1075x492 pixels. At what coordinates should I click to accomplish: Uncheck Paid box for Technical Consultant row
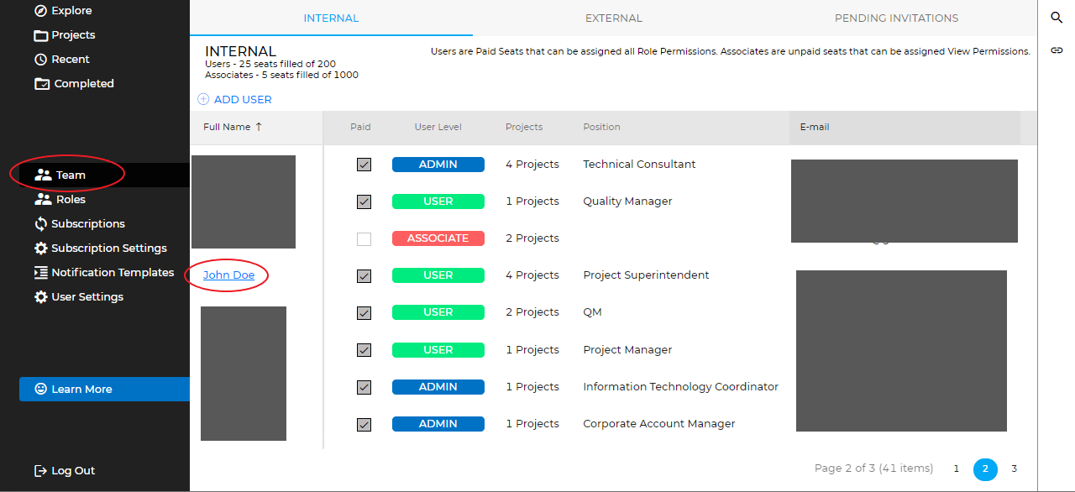point(364,165)
